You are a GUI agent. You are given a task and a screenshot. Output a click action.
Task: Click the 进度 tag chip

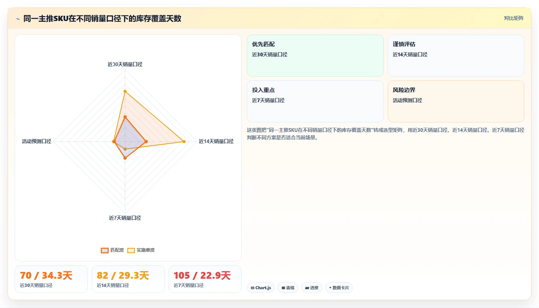[312, 288]
